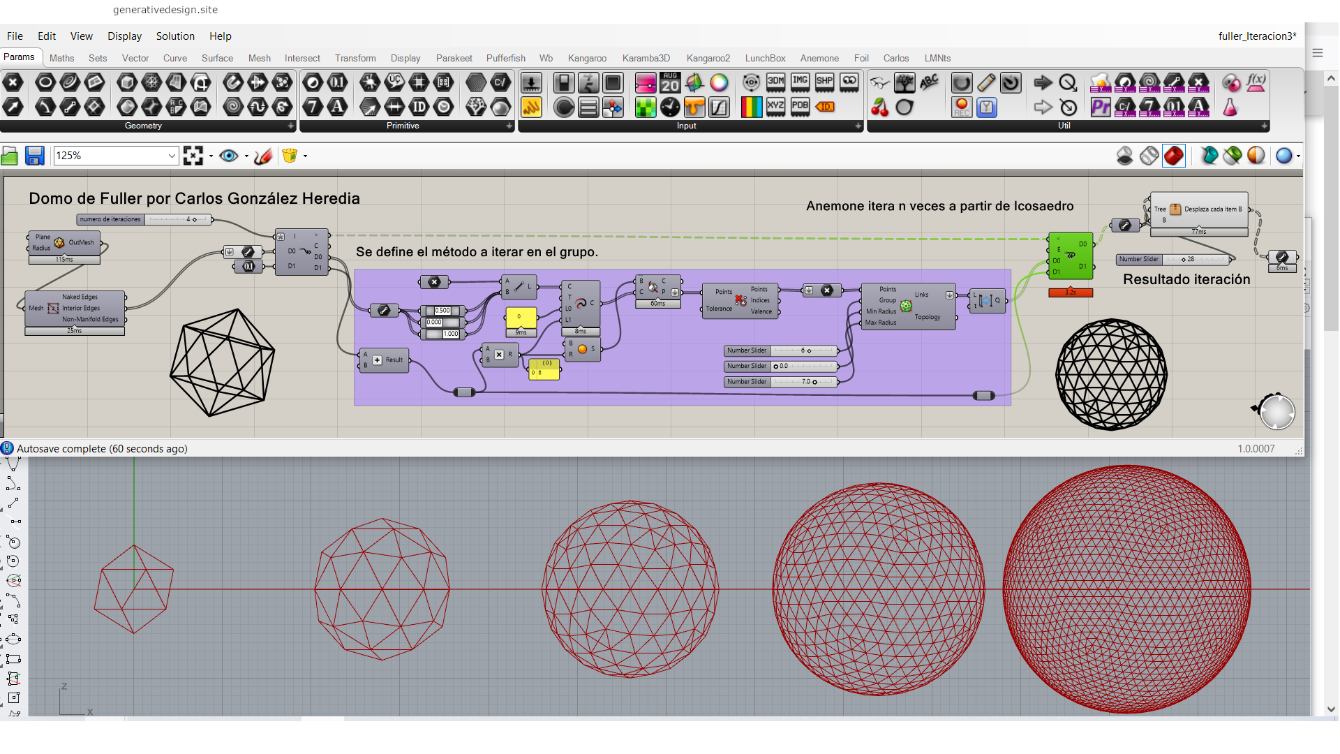The height and width of the screenshot is (754, 1340).
Task: Choose the purple 'Pr' Anemone icon
Action: coord(1101,107)
